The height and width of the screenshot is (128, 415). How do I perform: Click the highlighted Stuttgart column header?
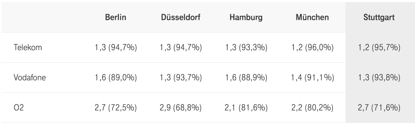coord(379,17)
